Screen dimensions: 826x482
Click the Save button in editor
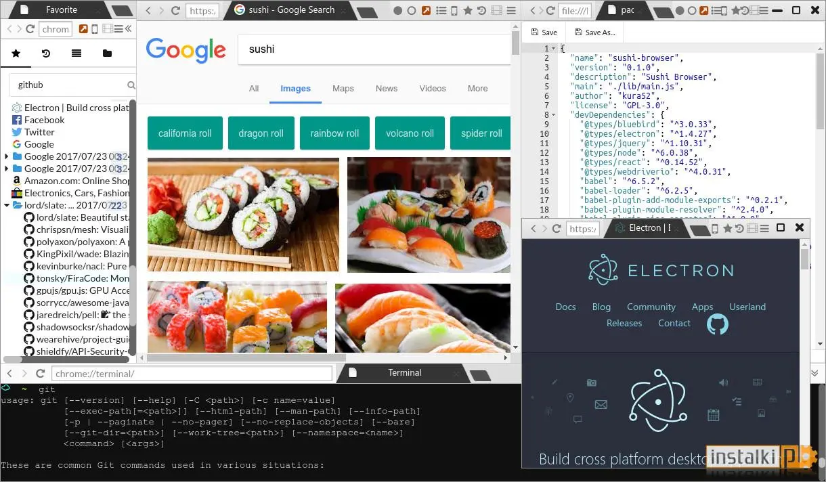544,32
